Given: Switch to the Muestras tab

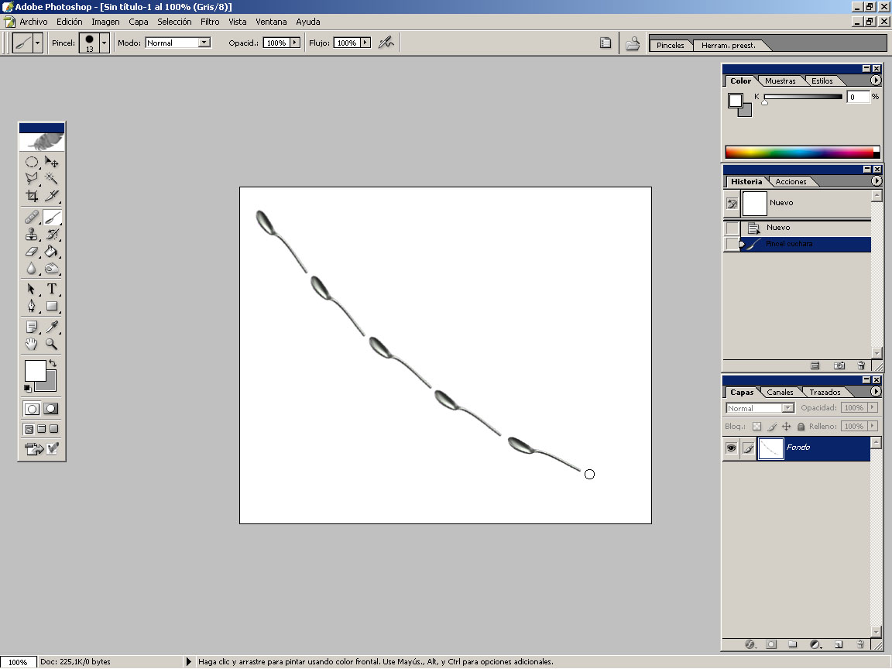Looking at the screenshot, I should click(x=780, y=81).
